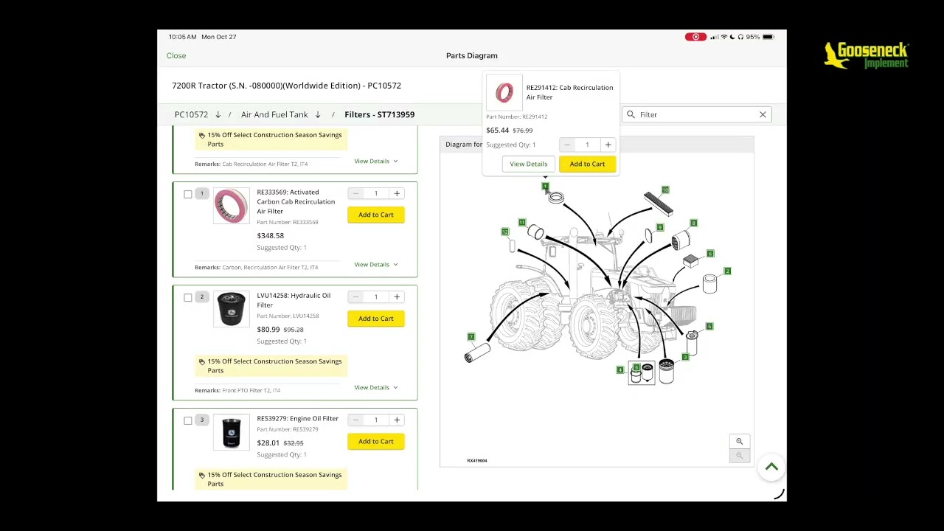Edit quantity field for LVU14258
Image resolution: width=944 pixels, height=531 pixels.
coord(376,297)
